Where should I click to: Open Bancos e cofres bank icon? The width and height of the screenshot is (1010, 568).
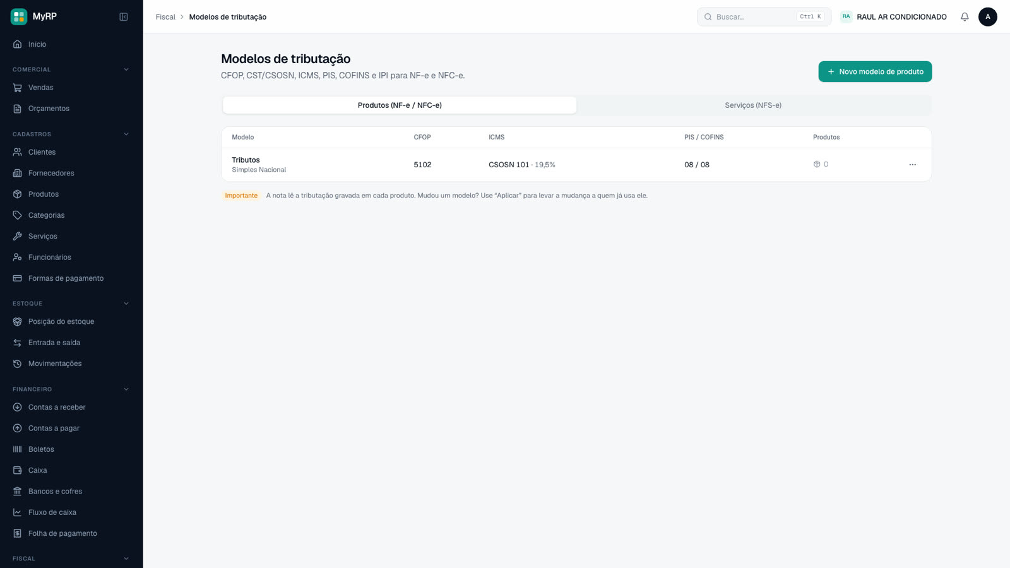18,492
